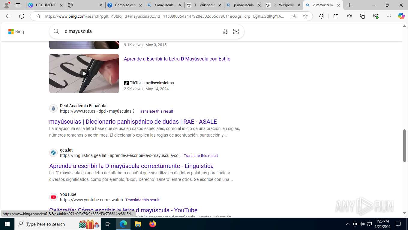The height and width of the screenshot is (230, 408).
Task: Open the taskbar clock showing 1:26 PM
Action: (x=382, y=224)
